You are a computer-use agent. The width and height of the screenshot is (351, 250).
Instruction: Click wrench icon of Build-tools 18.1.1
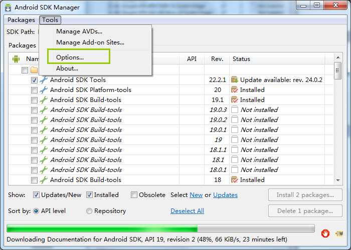pos(44,150)
